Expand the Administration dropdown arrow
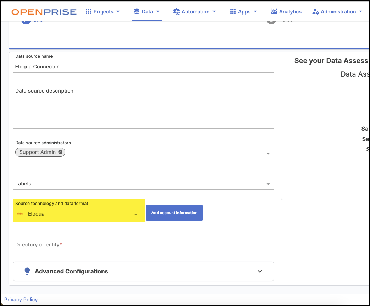370x306 pixels. pyautogui.click(x=360, y=12)
